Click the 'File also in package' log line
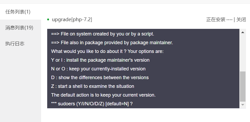Viewport: 250px width, 122px height. (x=112, y=43)
